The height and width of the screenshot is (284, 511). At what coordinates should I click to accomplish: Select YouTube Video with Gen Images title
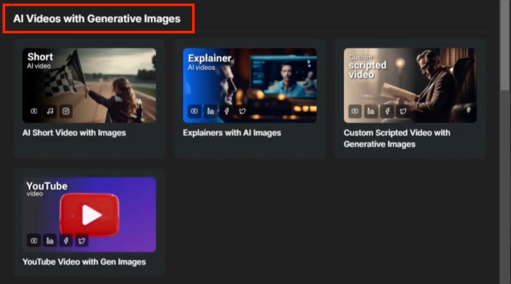point(84,262)
